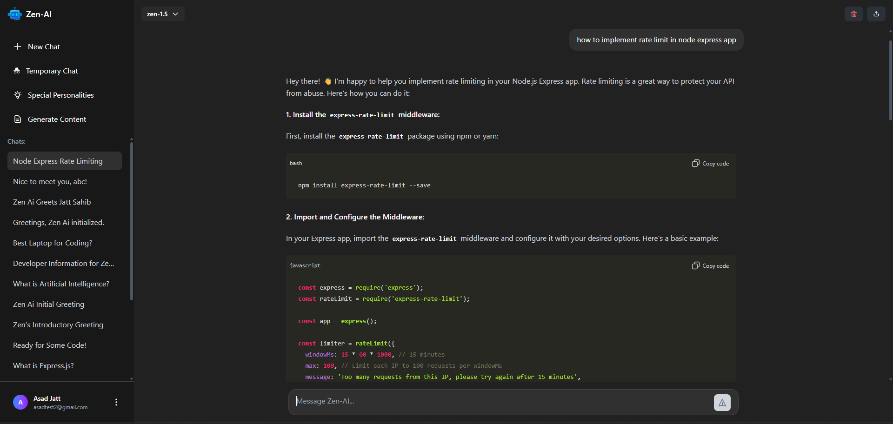
Task: Click the Asad Jatt profile avatar
Action: (20, 402)
